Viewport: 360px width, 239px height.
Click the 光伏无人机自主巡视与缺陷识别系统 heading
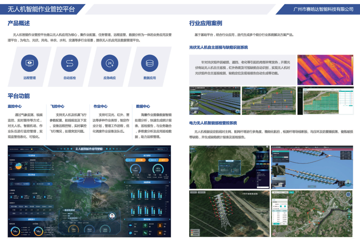[x=218, y=47]
